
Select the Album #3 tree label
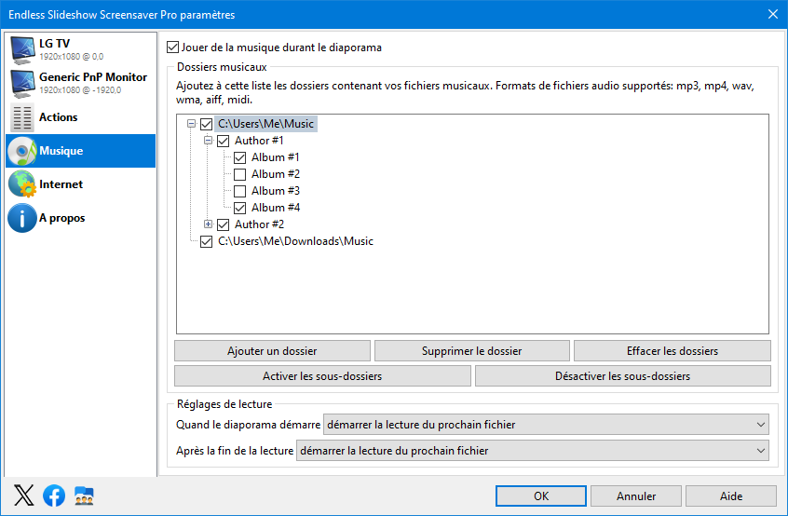pos(276,190)
